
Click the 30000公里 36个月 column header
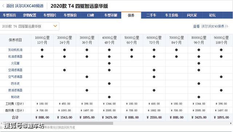pos(87,40)
